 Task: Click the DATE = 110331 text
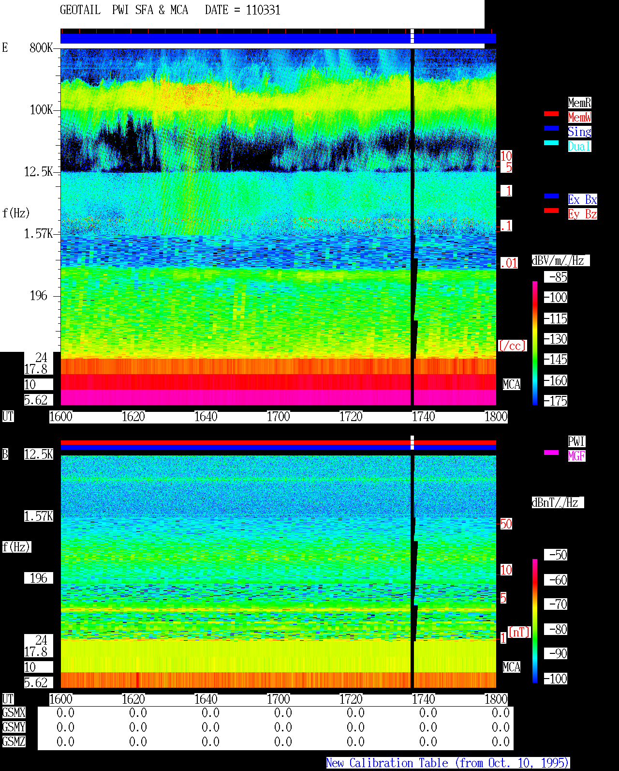click(x=243, y=10)
